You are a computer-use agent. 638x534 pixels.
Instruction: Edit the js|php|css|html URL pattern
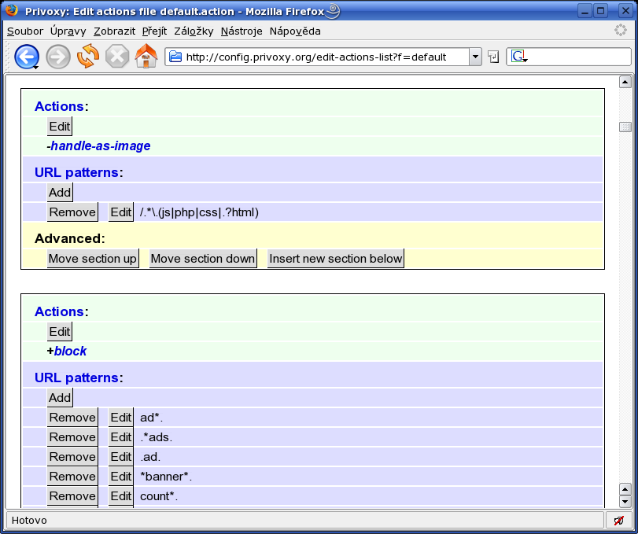(x=121, y=212)
